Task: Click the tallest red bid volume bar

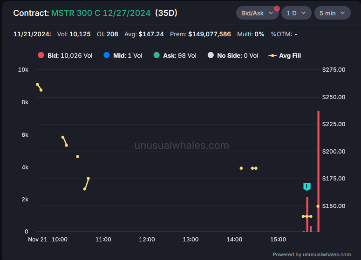Action: [x=319, y=171]
